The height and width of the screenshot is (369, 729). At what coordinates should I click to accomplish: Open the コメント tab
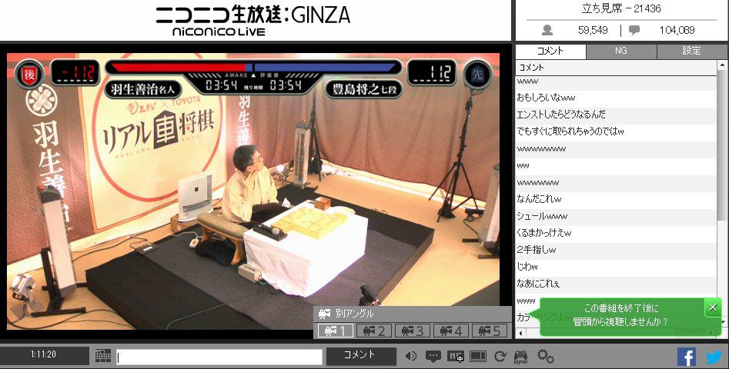[x=550, y=51]
